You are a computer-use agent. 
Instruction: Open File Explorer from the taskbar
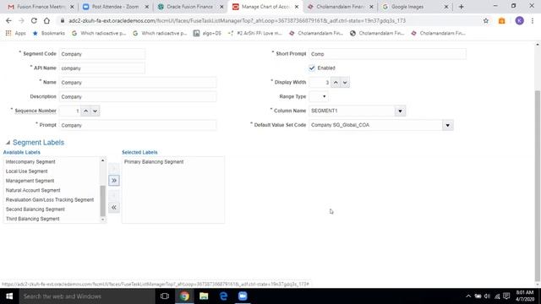point(204,296)
